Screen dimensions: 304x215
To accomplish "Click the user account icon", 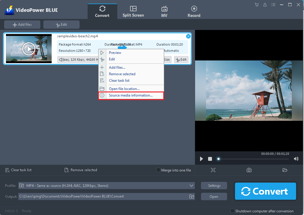I will pos(265,5).
